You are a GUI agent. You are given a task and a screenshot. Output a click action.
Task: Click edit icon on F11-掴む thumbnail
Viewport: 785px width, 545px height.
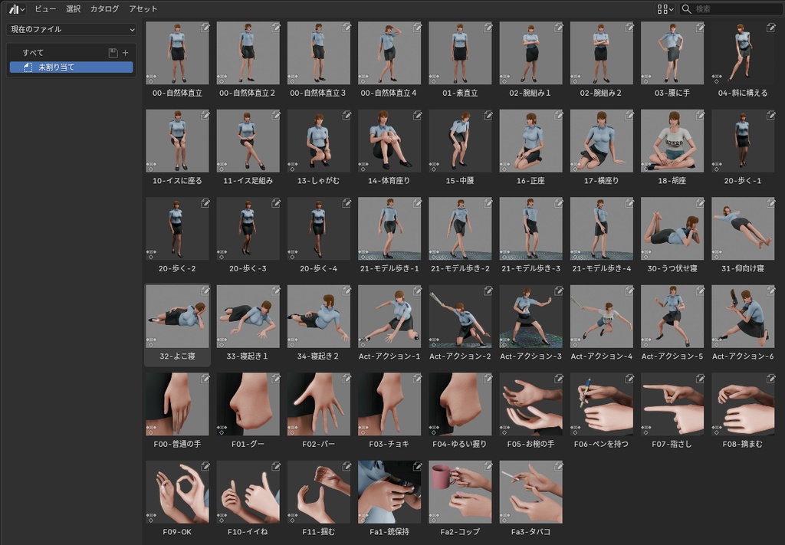click(347, 466)
